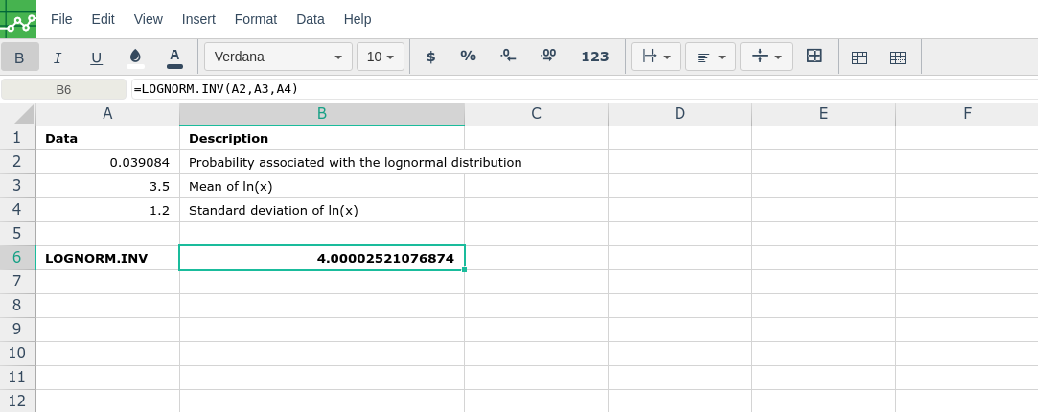
Task: Apply currency format with dollar icon
Action: [x=430, y=57]
